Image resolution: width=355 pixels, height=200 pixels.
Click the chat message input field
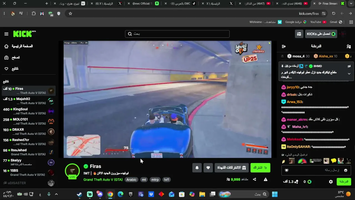click(x=316, y=170)
